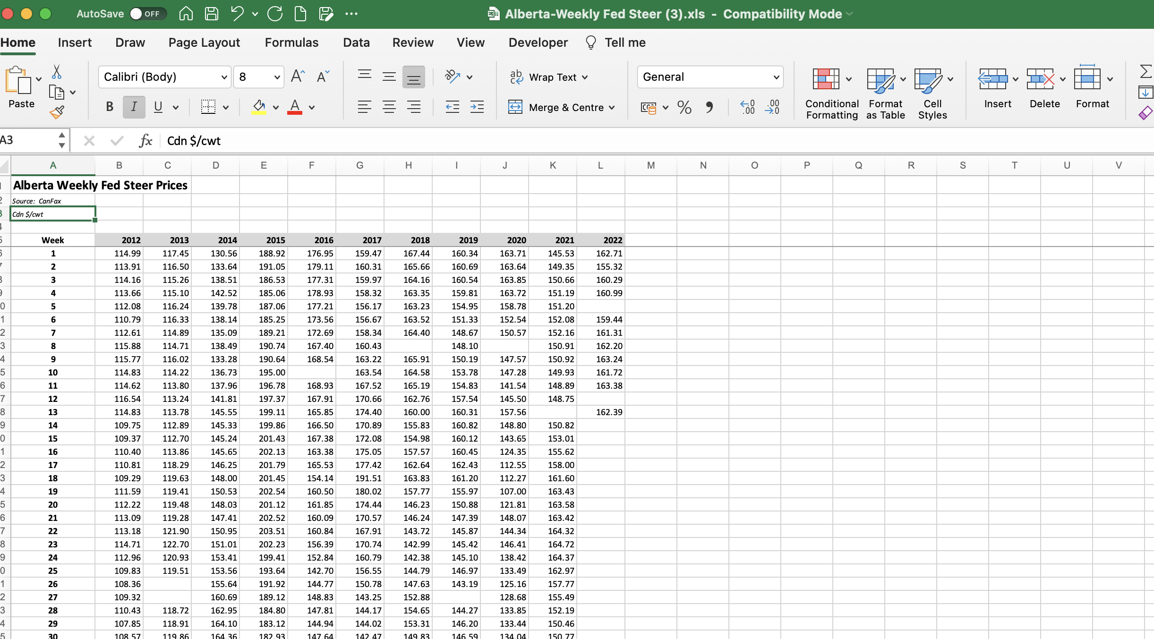Click the Insert Function fx icon

(145, 140)
